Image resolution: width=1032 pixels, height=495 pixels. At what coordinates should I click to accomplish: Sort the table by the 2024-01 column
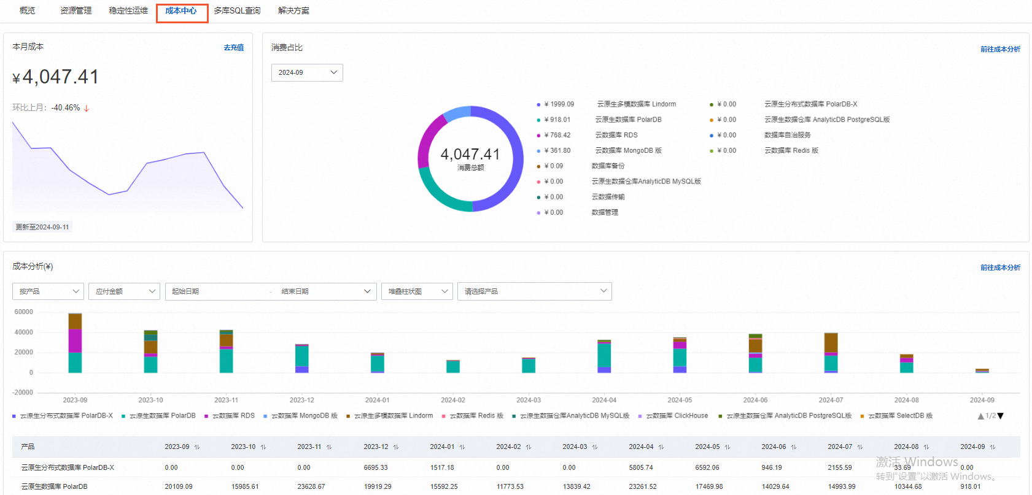pos(462,447)
